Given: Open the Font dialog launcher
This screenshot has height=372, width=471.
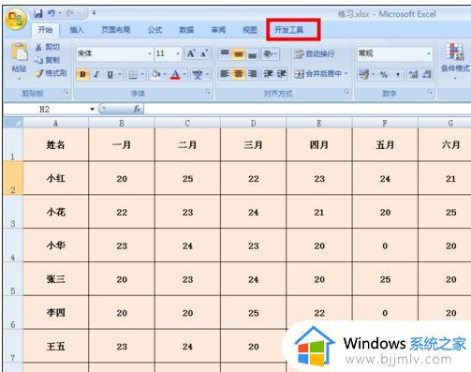Looking at the screenshot, I should [x=208, y=92].
